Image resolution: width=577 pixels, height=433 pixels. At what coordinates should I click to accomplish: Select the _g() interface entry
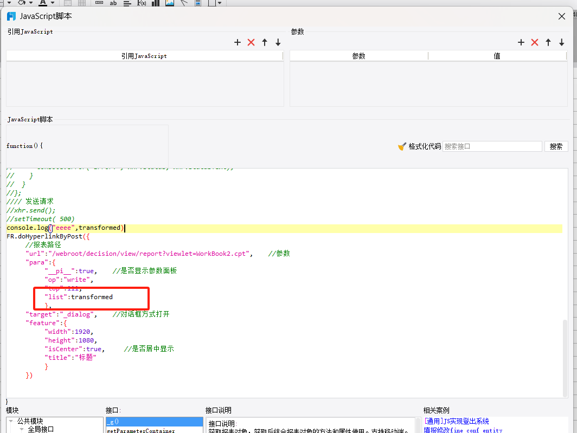[155, 421]
